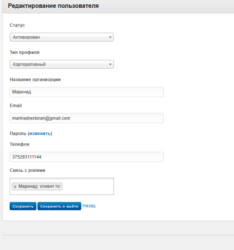
Task: Click the Название организации label
Action: tap(35, 80)
